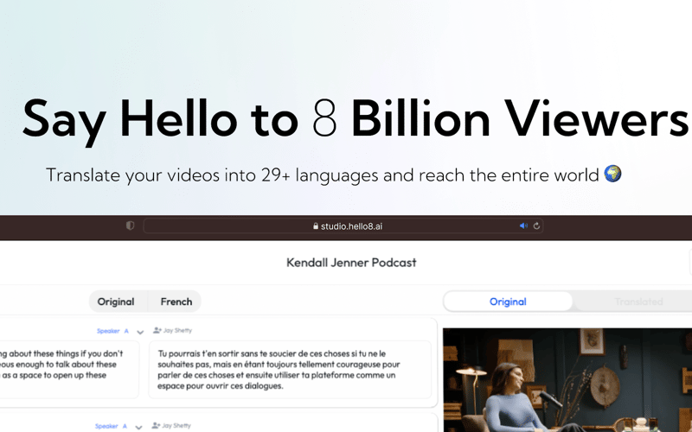The width and height of the screenshot is (692, 432).
Task: Click the lock icon beside studio.hello8.ai
Action: pos(316,226)
